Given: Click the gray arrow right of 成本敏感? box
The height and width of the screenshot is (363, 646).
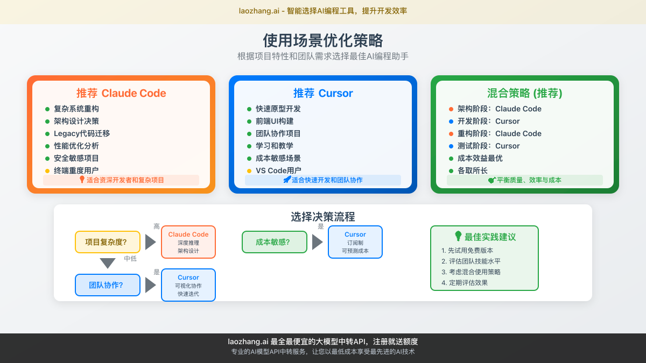Looking at the screenshot, I should point(318,242).
